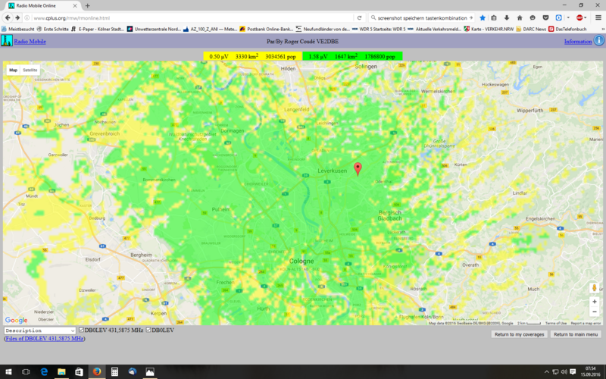606x379 pixels.
Task: Open the blue Information icon
Action: click(x=598, y=40)
